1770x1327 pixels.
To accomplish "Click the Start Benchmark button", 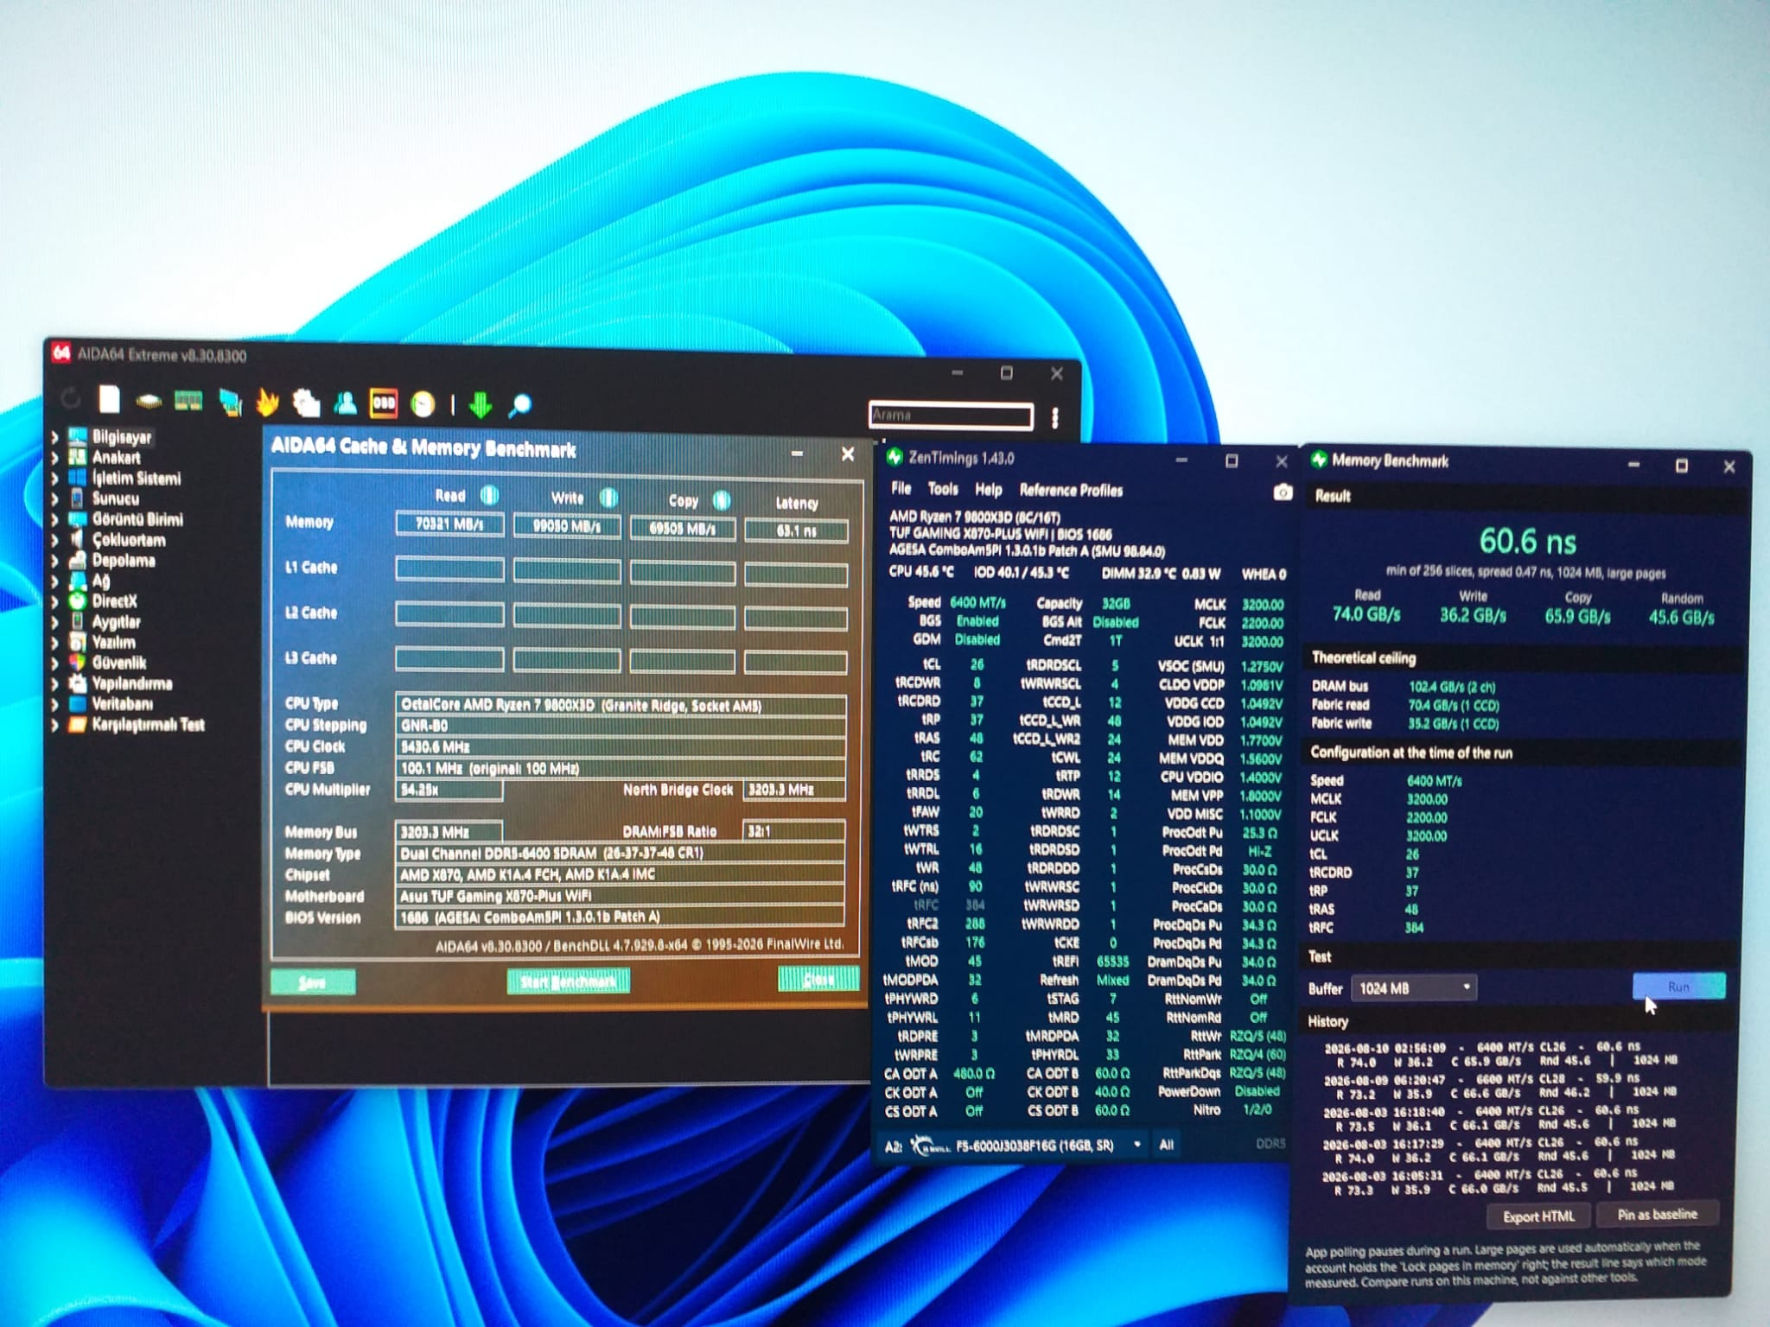I will click(x=568, y=981).
